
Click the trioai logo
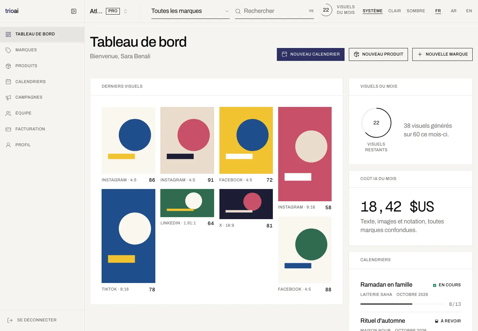pyautogui.click(x=12, y=11)
